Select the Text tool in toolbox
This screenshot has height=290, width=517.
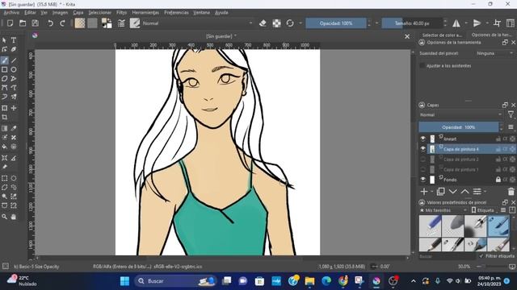coord(14,40)
